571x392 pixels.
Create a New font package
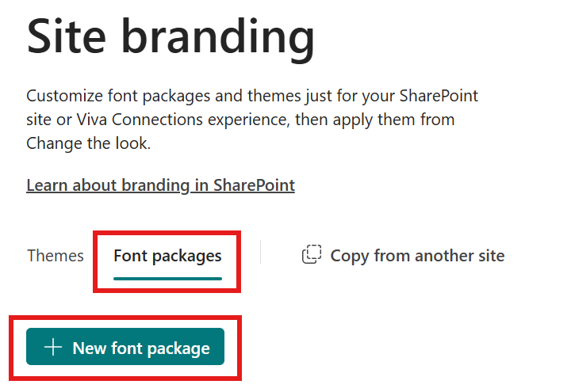(x=125, y=347)
